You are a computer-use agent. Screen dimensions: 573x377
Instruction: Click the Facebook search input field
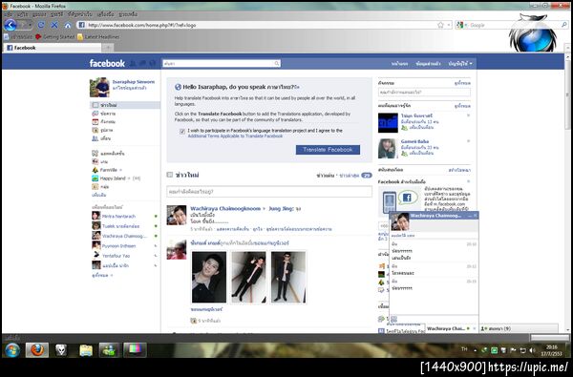(x=218, y=64)
